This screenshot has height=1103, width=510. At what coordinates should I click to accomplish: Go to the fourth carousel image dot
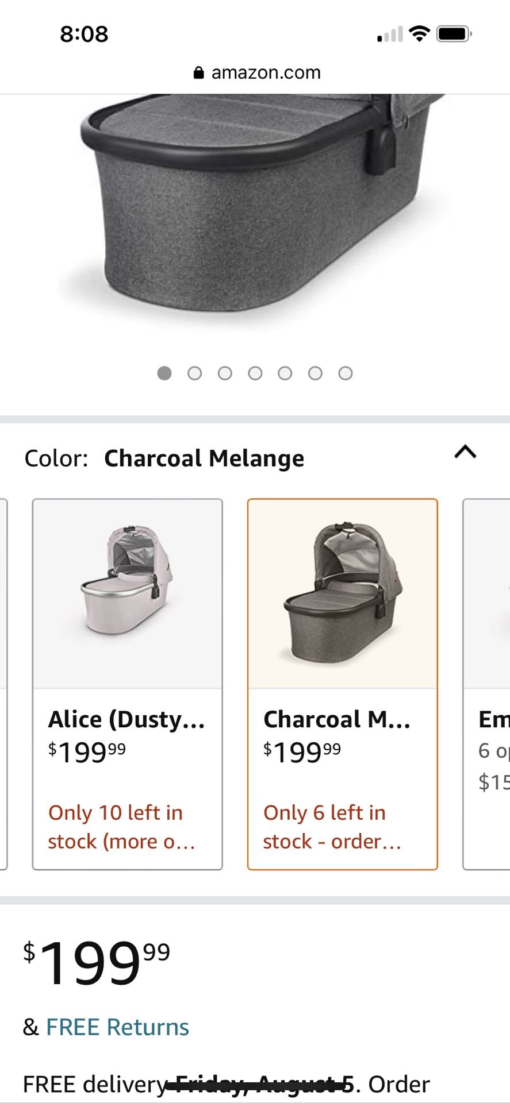(x=255, y=373)
